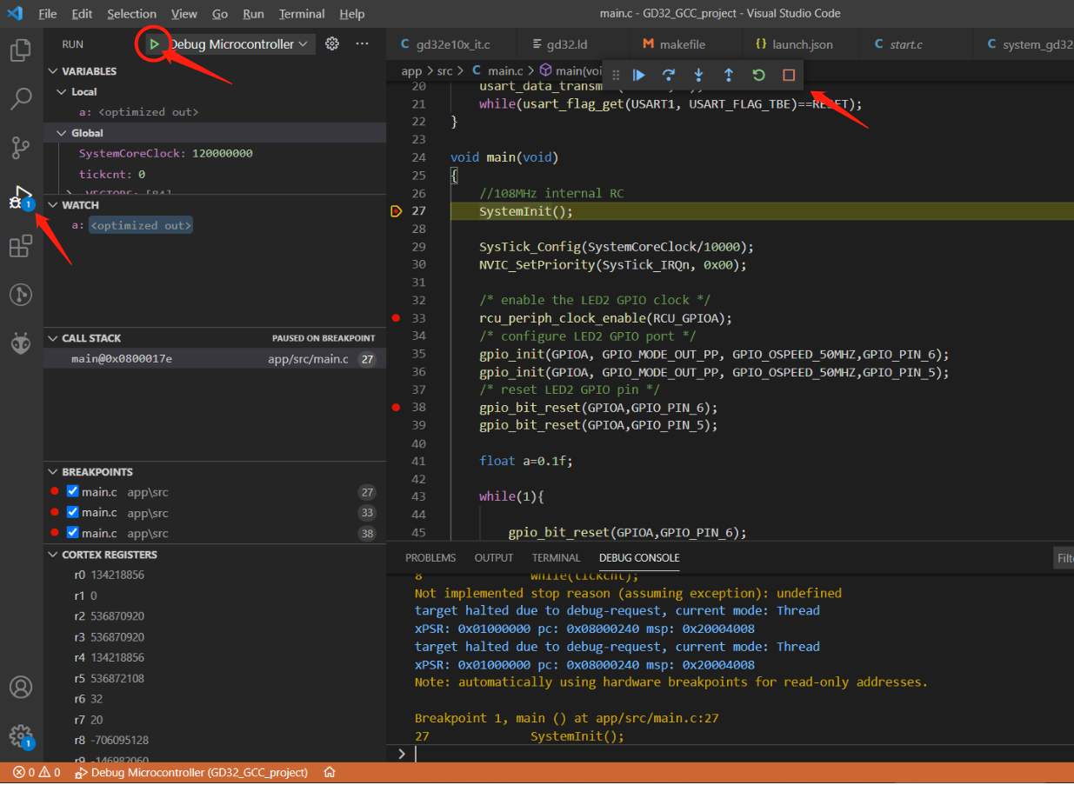
Task: Select the main@0x0800017e call stack frame
Action: [122, 359]
